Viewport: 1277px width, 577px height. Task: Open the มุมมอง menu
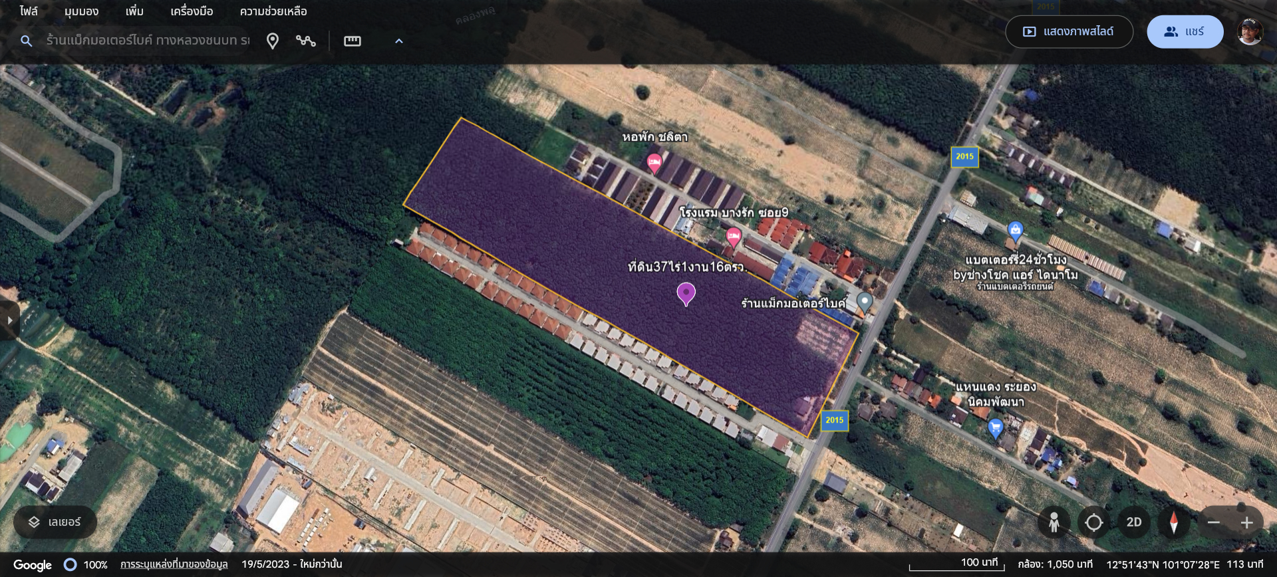[x=81, y=11]
